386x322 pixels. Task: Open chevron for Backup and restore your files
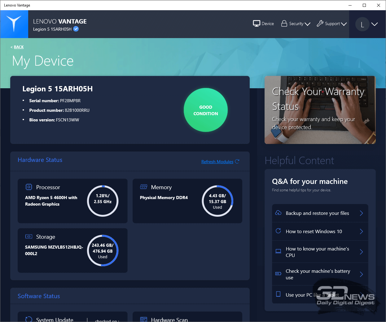[361, 213]
